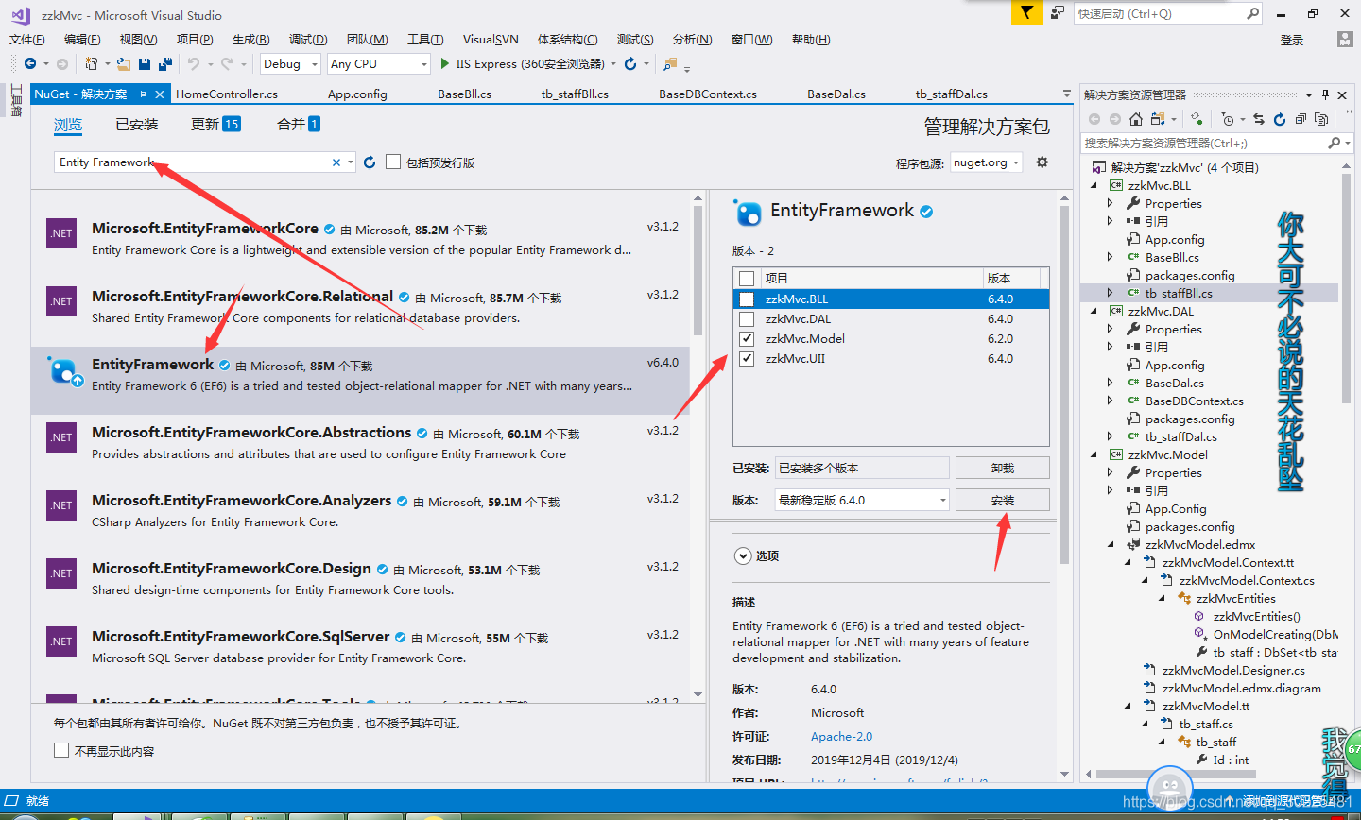Open NuGet package source settings gear
Viewport: 1361px width, 820px height.
coord(1042,162)
